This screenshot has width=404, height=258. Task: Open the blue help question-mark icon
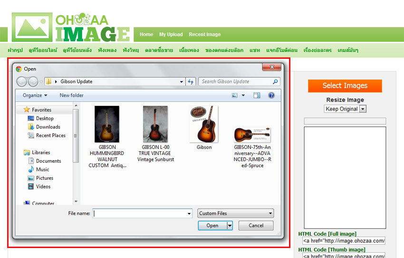tap(271, 95)
